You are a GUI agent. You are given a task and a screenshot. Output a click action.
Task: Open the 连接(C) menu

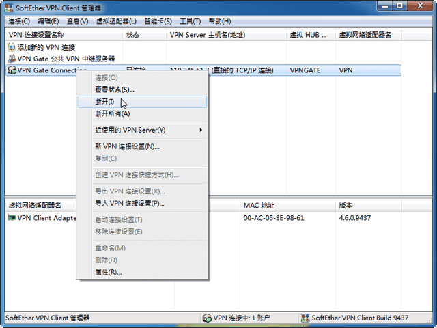point(19,21)
